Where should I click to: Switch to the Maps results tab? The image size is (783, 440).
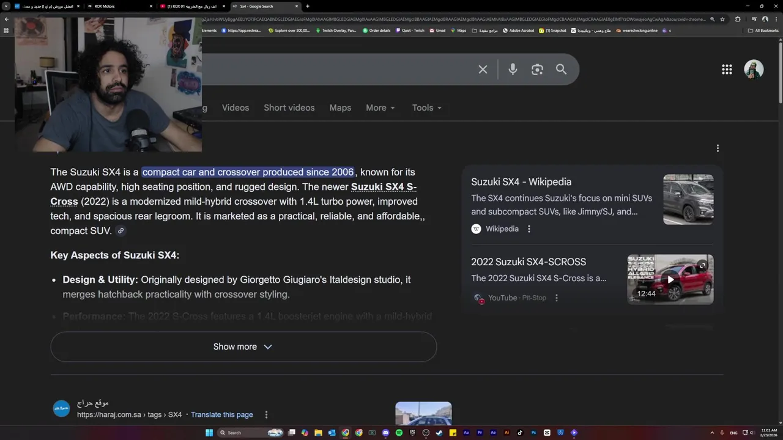pyautogui.click(x=340, y=108)
